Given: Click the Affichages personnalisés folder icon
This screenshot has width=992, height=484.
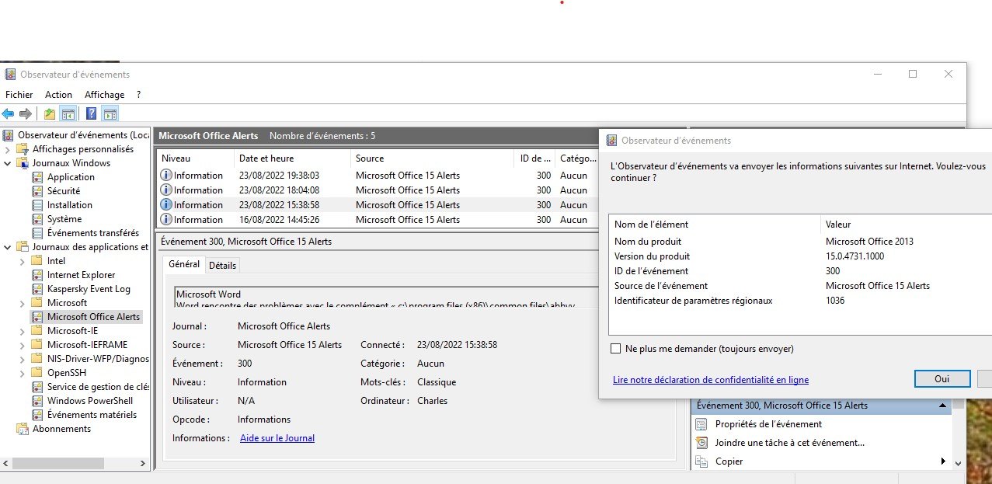Looking at the screenshot, I should [23, 149].
